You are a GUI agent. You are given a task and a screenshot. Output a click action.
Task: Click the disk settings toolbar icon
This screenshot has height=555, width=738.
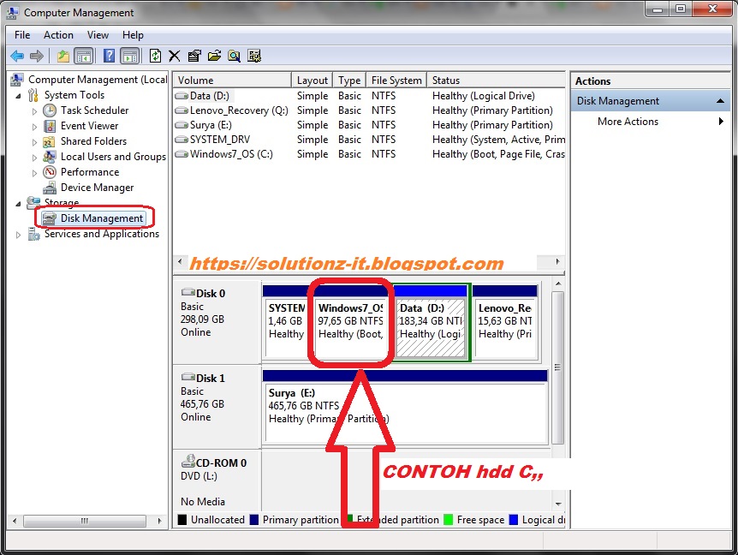(254, 56)
